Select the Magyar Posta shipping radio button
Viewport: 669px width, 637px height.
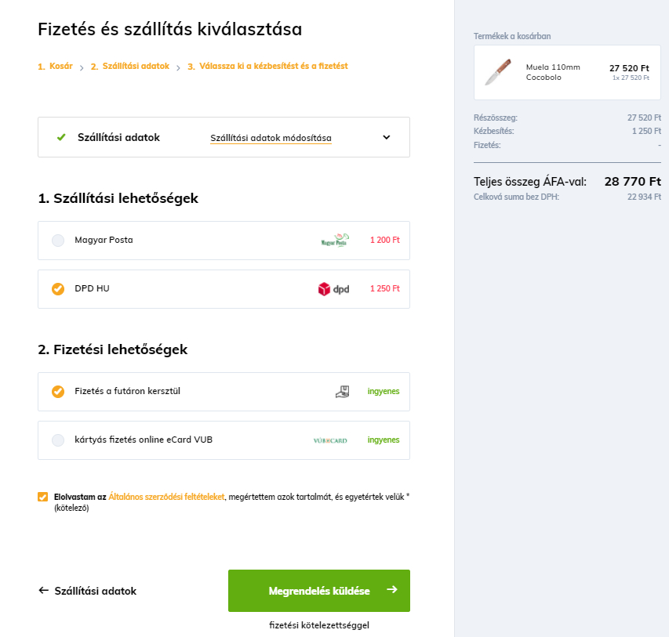[58, 241]
